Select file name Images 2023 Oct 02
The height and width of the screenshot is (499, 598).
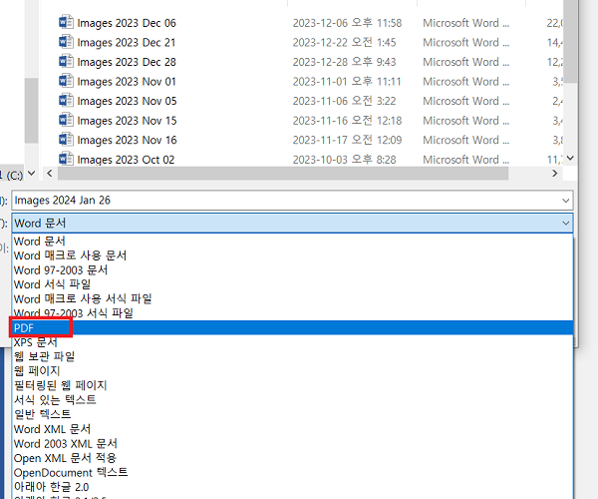tap(126, 160)
